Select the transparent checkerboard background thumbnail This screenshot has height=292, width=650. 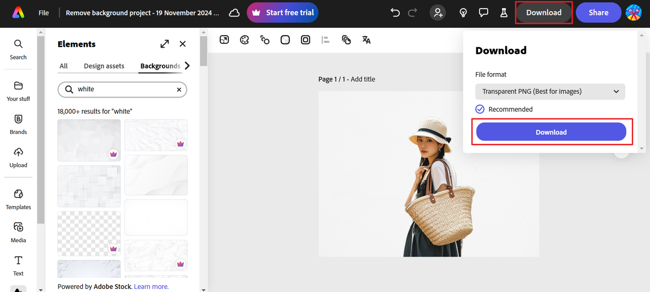point(89,234)
